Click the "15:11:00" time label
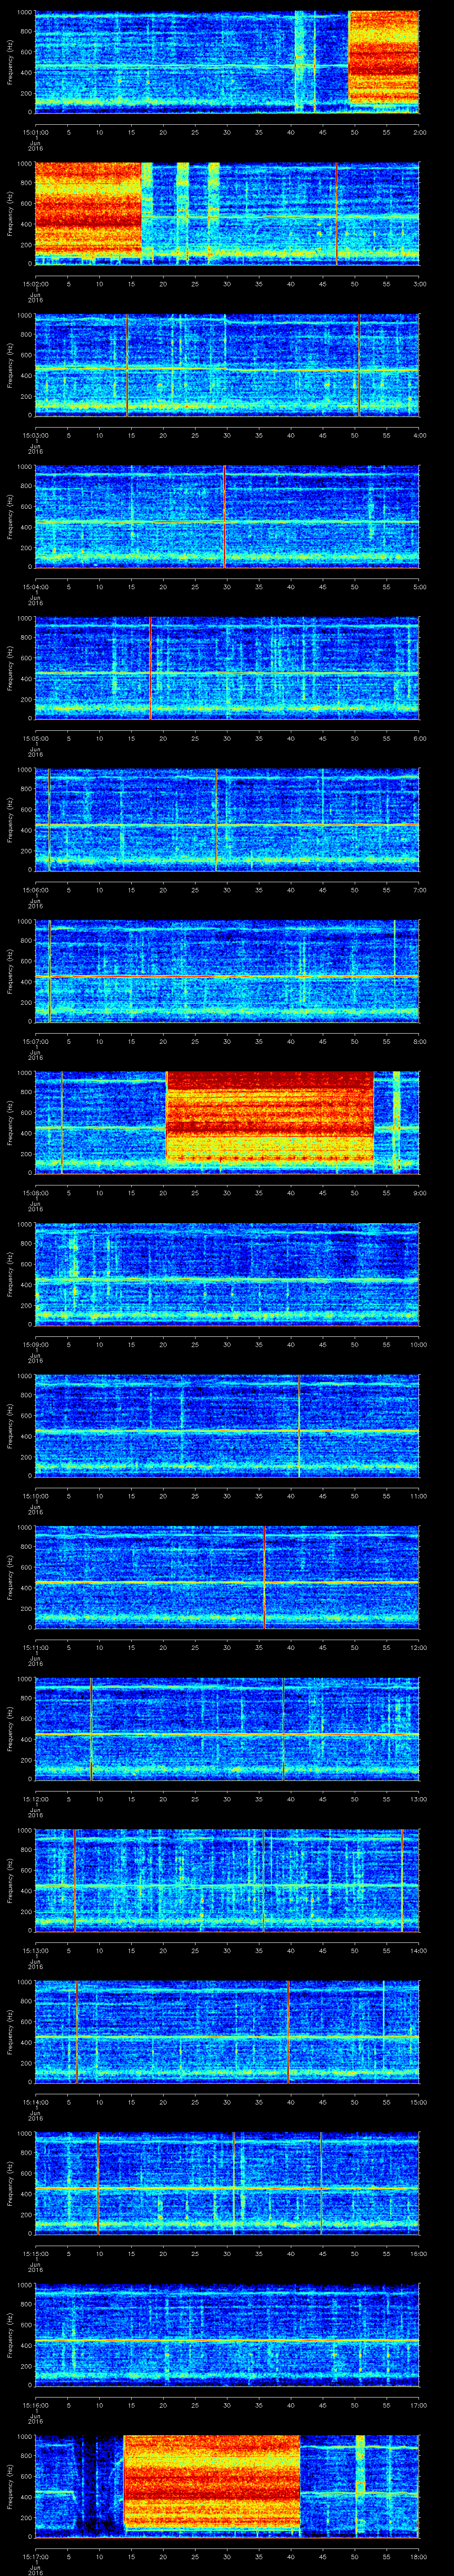Viewport: 454px width, 2576px height. [x=36, y=1648]
